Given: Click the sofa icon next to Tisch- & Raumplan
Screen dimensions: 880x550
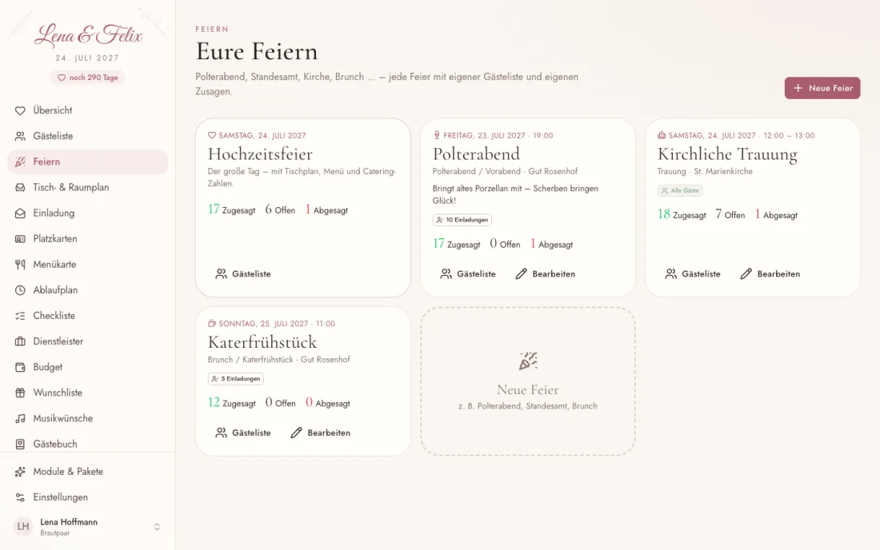Looking at the screenshot, I should coord(20,188).
